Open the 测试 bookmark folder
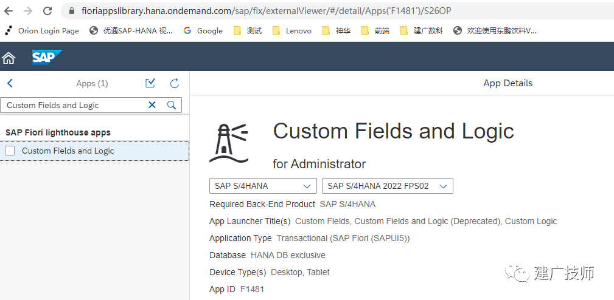This screenshot has width=614, height=300. [x=248, y=30]
